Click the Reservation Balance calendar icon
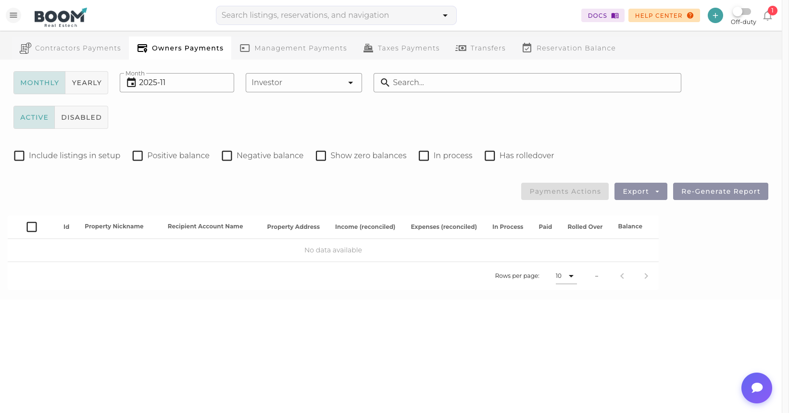The image size is (789, 413). click(x=527, y=48)
